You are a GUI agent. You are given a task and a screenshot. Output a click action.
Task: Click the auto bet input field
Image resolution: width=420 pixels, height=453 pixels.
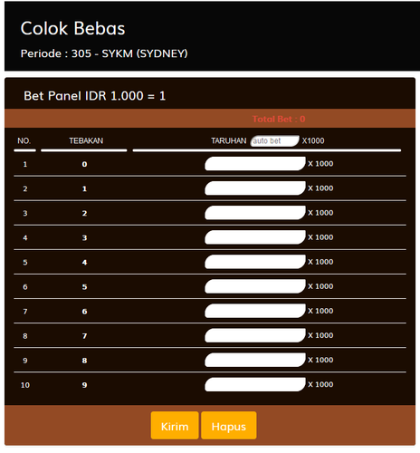pos(274,140)
